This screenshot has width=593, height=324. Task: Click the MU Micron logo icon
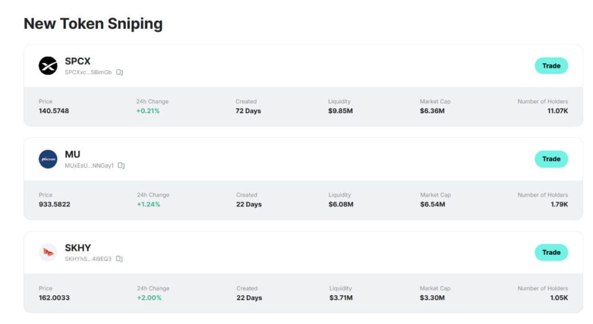[48, 159]
